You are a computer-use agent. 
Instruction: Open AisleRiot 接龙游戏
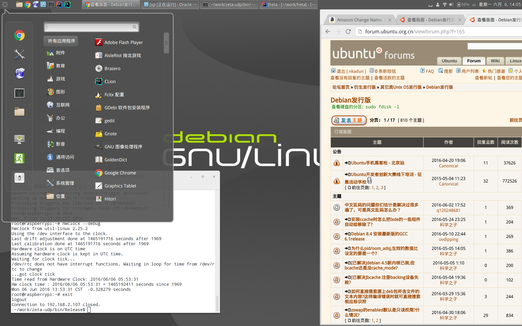[x=118, y=55]
